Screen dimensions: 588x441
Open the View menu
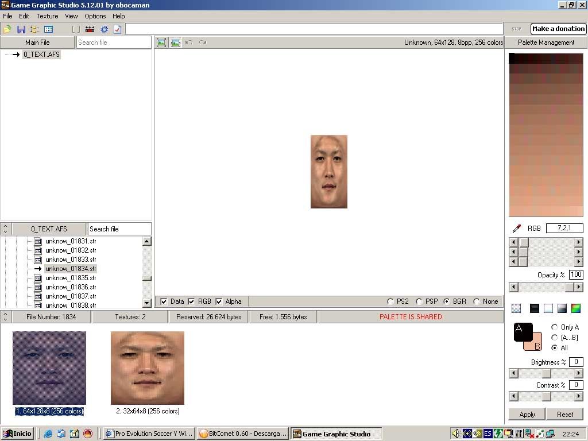(71, 16)
